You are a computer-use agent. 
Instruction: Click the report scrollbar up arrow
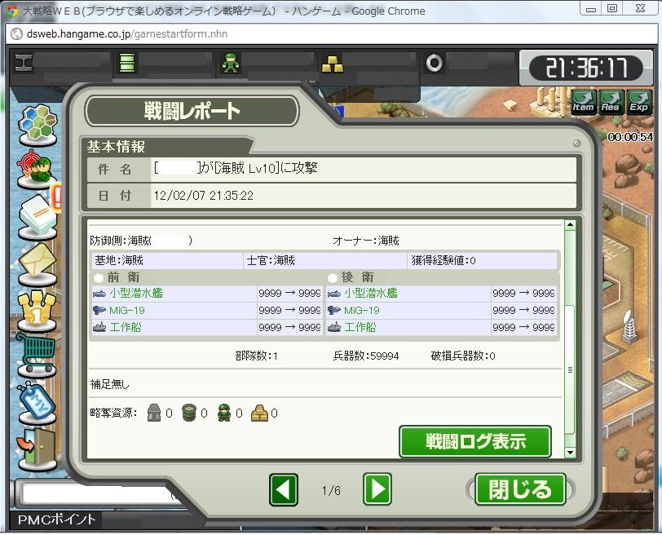click(x=570, y=225)
